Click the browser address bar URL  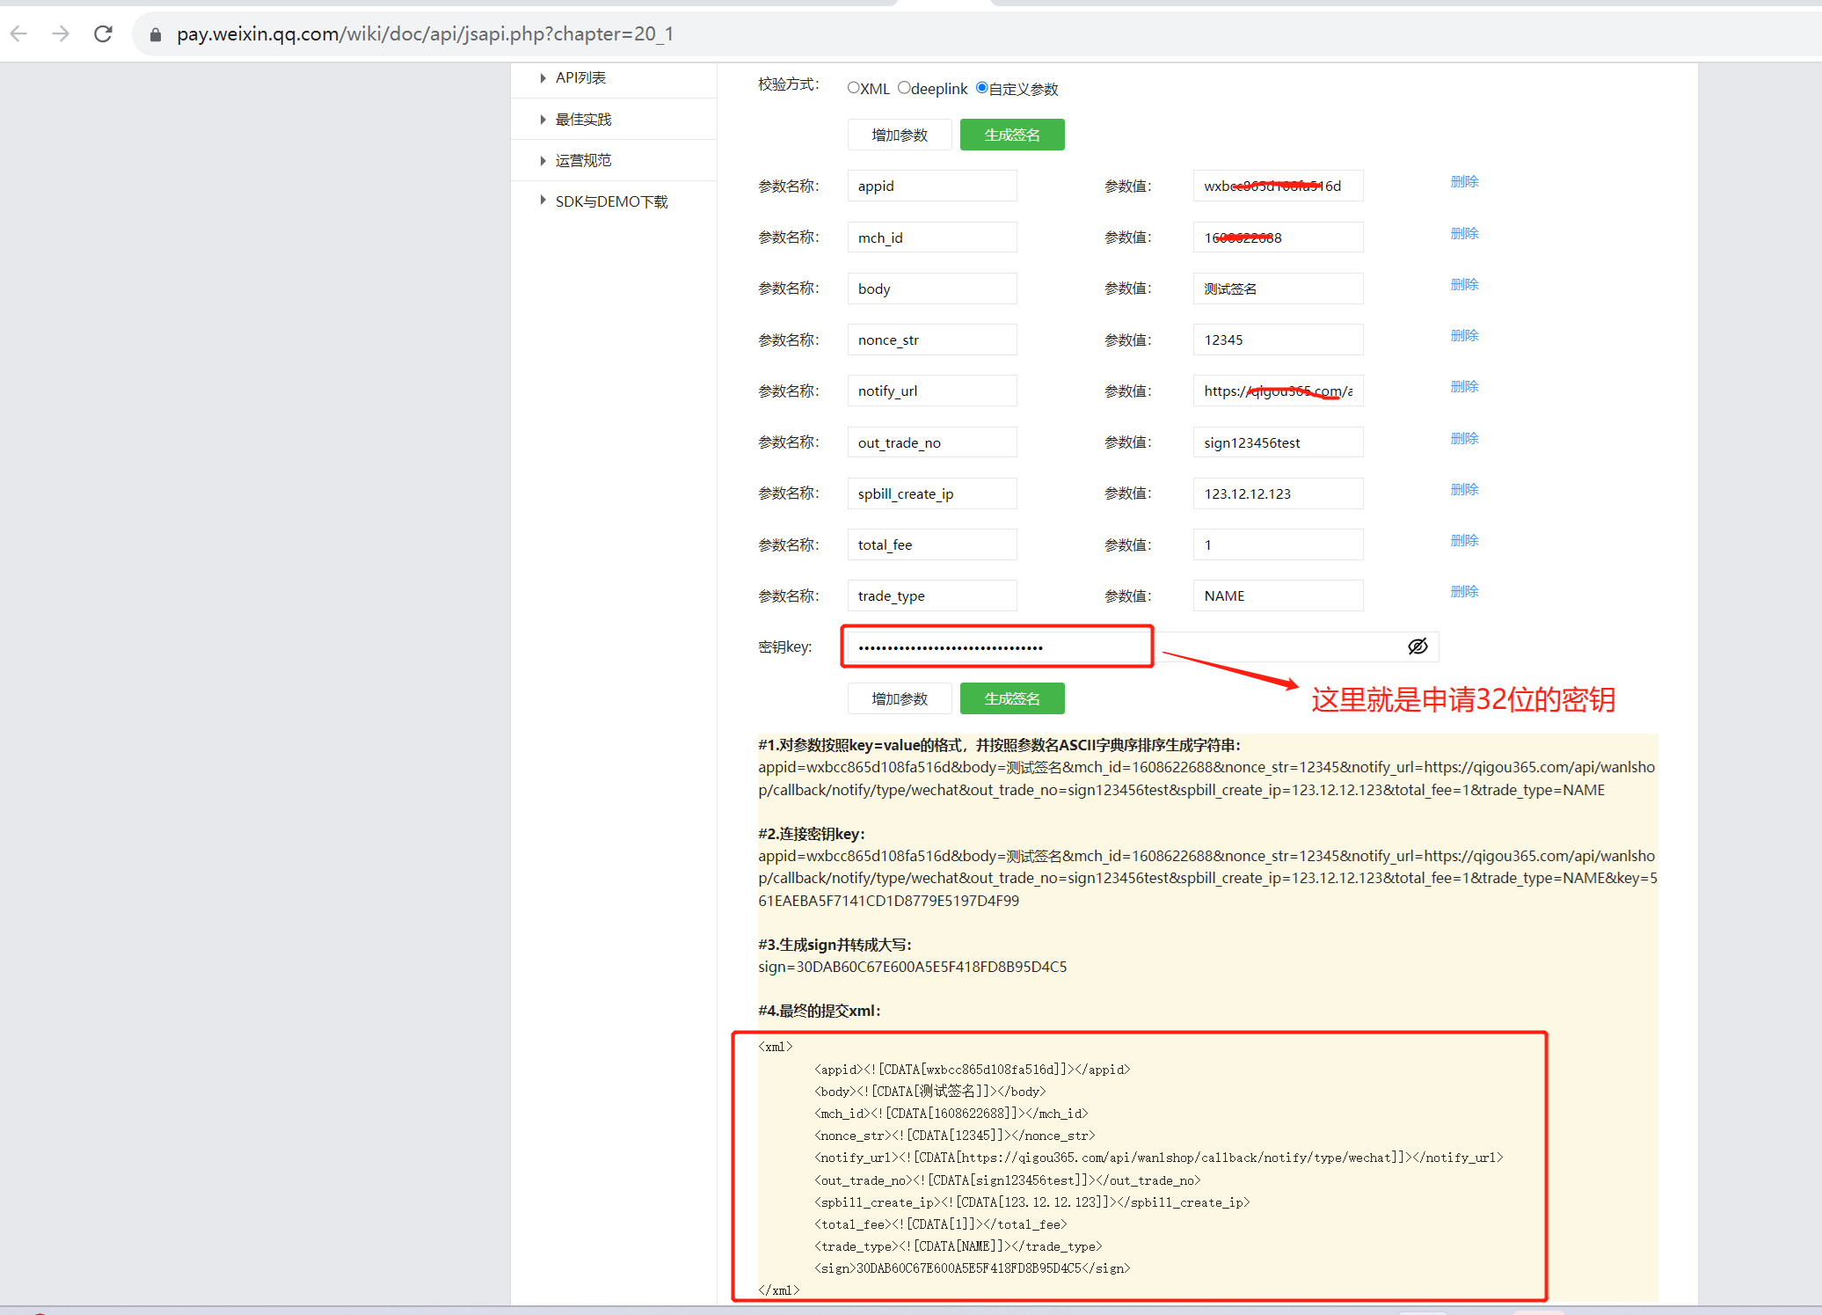pyautogui.click(x=425, y=34)
